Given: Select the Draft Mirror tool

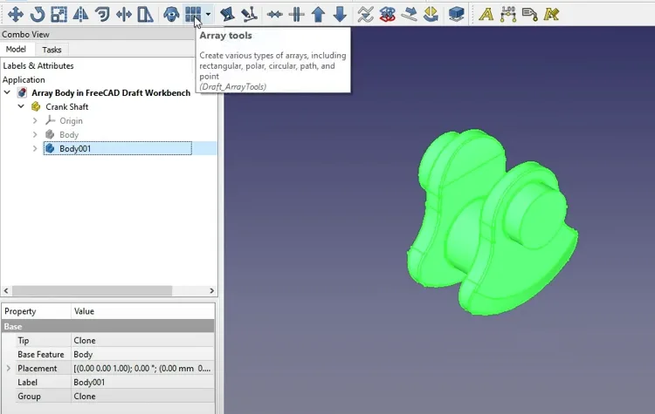Looking at the screenshot, I should pyautogui.click(x=80, y=14).
